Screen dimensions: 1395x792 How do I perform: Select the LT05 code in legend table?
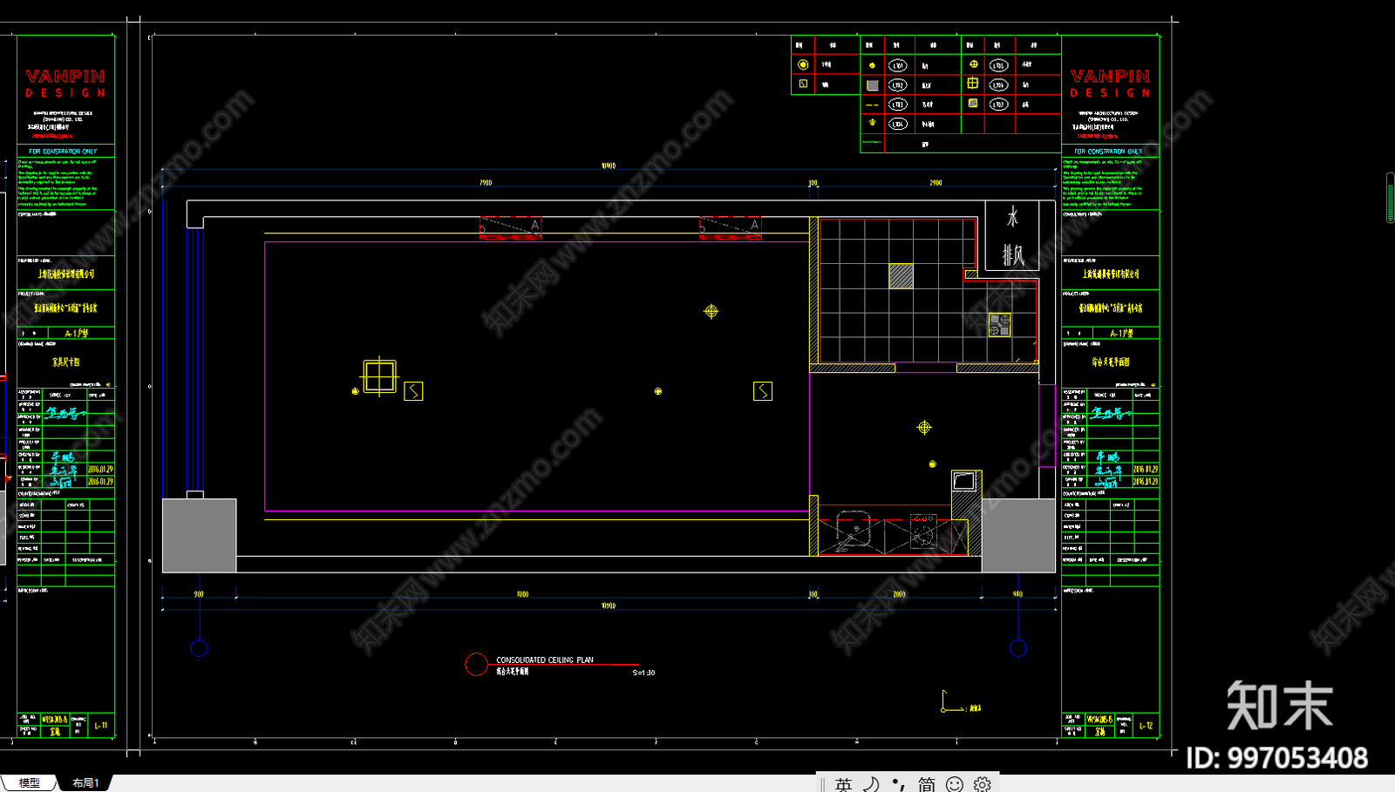(999, 65)
